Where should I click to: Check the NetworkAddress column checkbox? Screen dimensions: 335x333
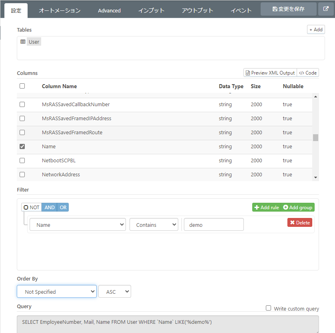22,175
